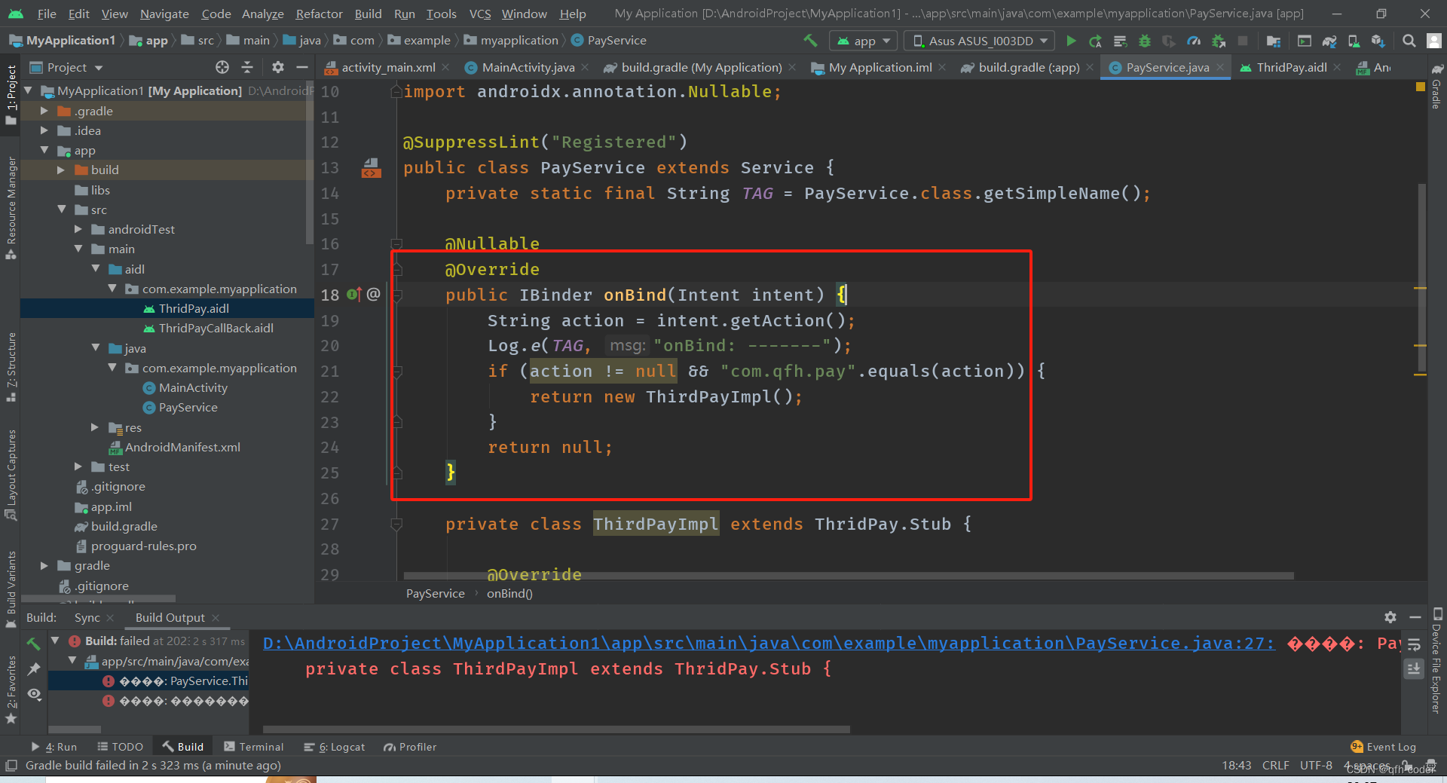Toggle soft-wrap in the Build output panel

pos(1414,646)
